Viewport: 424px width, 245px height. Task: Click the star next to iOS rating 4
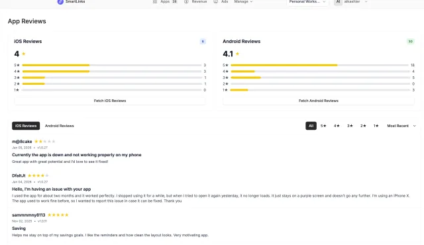(24, 54)
